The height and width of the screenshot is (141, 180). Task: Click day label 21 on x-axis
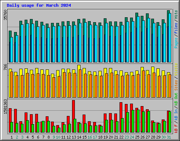[x=116, y=137]
